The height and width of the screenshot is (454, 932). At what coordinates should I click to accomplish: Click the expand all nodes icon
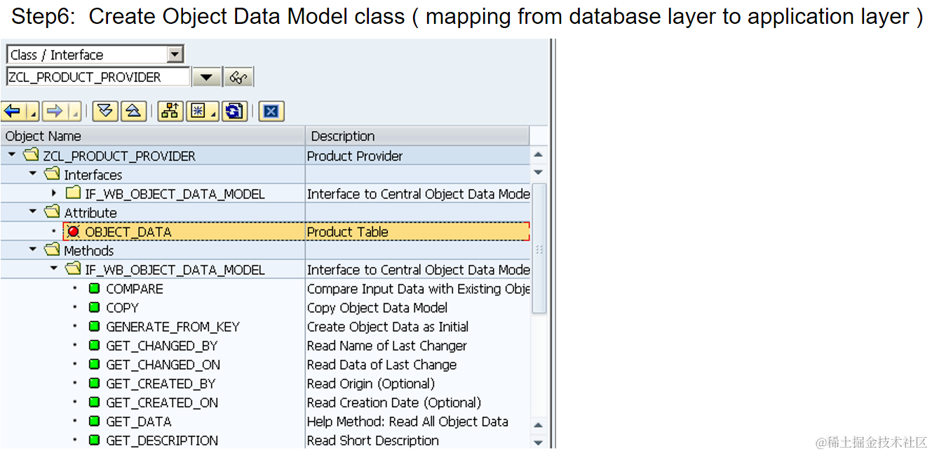(x=105, y=111)
